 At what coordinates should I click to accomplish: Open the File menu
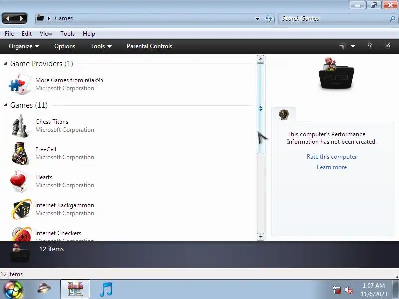pyautogui.click(x=9, y=33)
